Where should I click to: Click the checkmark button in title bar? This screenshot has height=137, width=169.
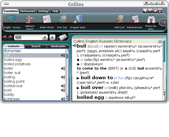click(157, 3)
